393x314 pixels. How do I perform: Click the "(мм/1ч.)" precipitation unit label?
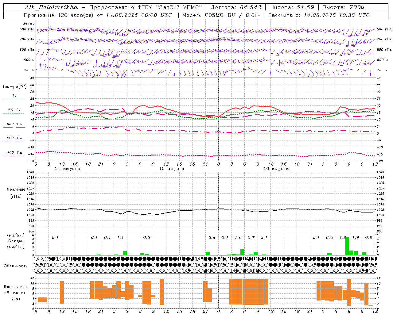(16, 247)
